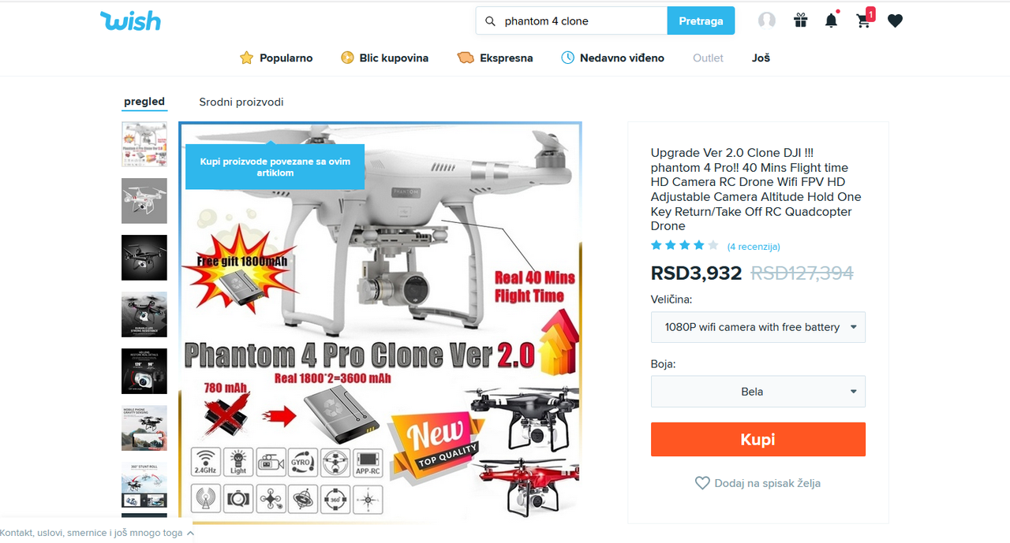Switch to the Srodni proizvodi tab

241,102
